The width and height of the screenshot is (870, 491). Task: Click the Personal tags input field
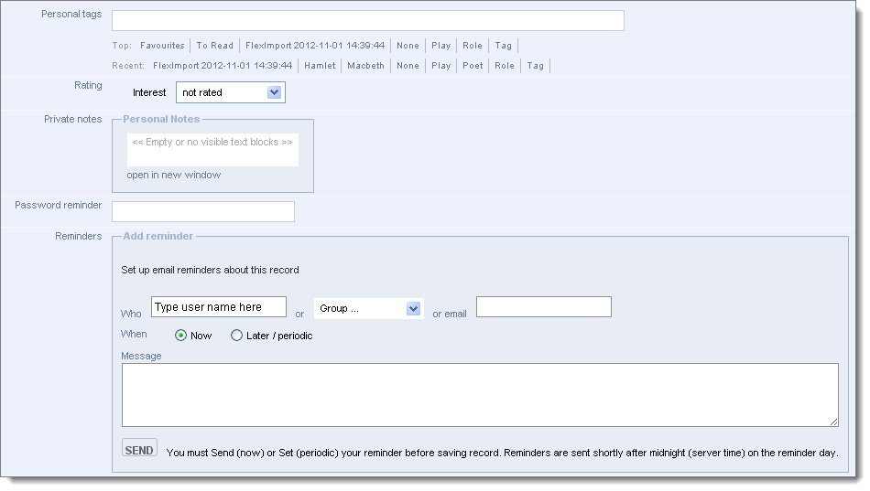click(x=367, y=20)
